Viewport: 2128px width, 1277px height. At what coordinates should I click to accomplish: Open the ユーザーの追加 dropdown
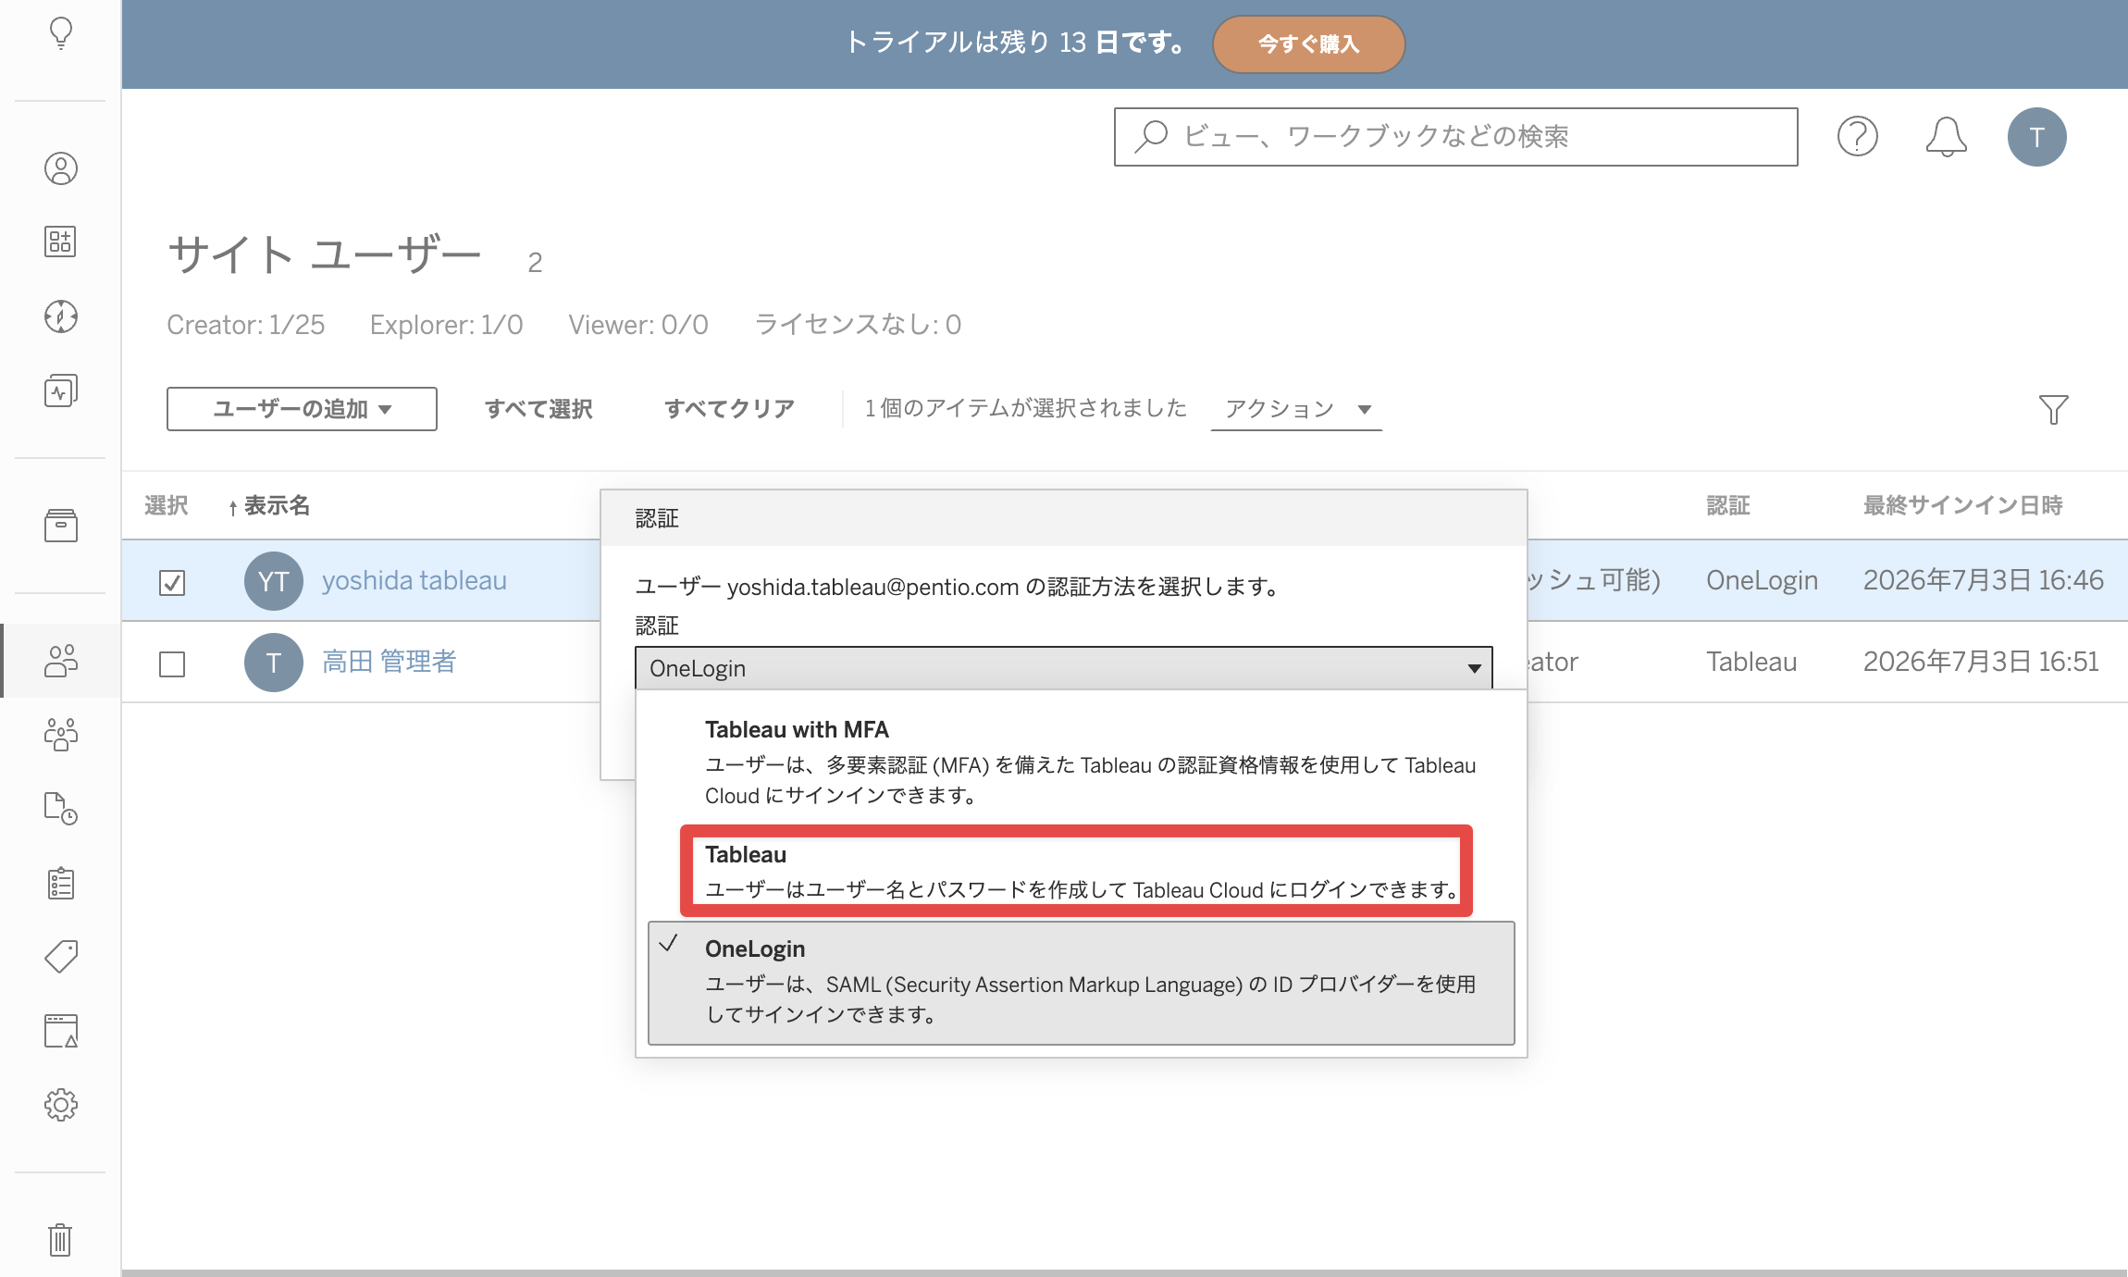[x=302, y=409]
